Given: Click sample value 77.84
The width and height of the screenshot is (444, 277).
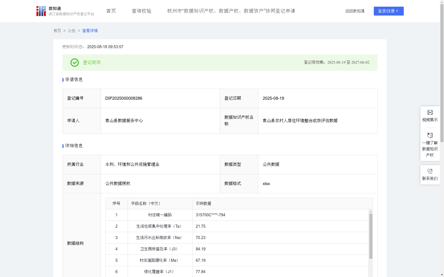Looking at the screenshot, I should pos(201,272).
